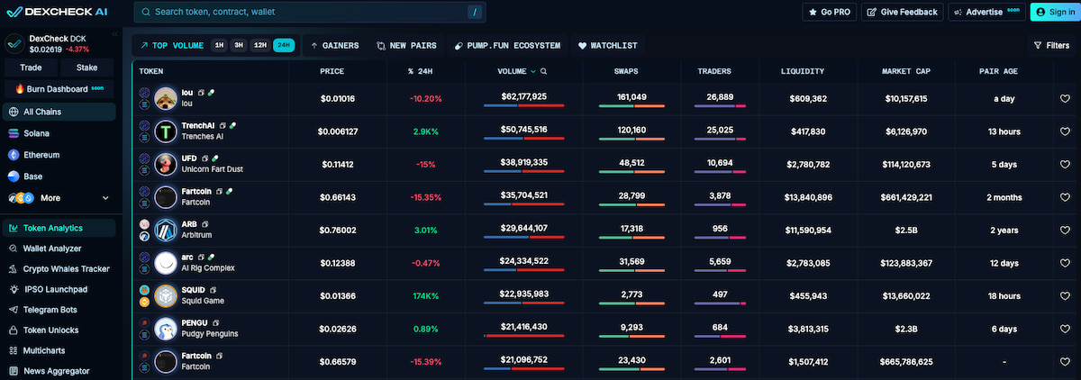The image size is (1081, 380).
Task: Select the 24H timeframe
Action: pyautogui.click(x=283, y=45)
